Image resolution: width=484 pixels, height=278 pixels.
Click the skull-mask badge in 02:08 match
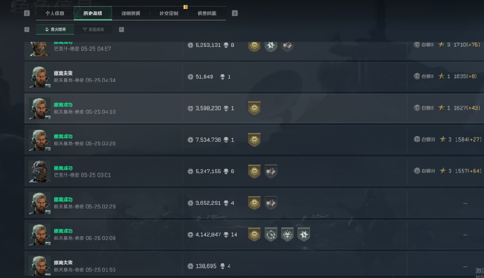(287, 235)
